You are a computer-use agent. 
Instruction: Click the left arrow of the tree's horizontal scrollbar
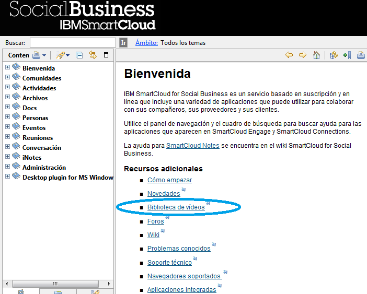click(x=7, y=284)
